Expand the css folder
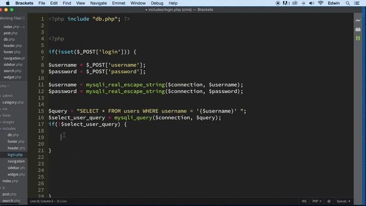Screen dimensions: 366x206 click(5, 109)
